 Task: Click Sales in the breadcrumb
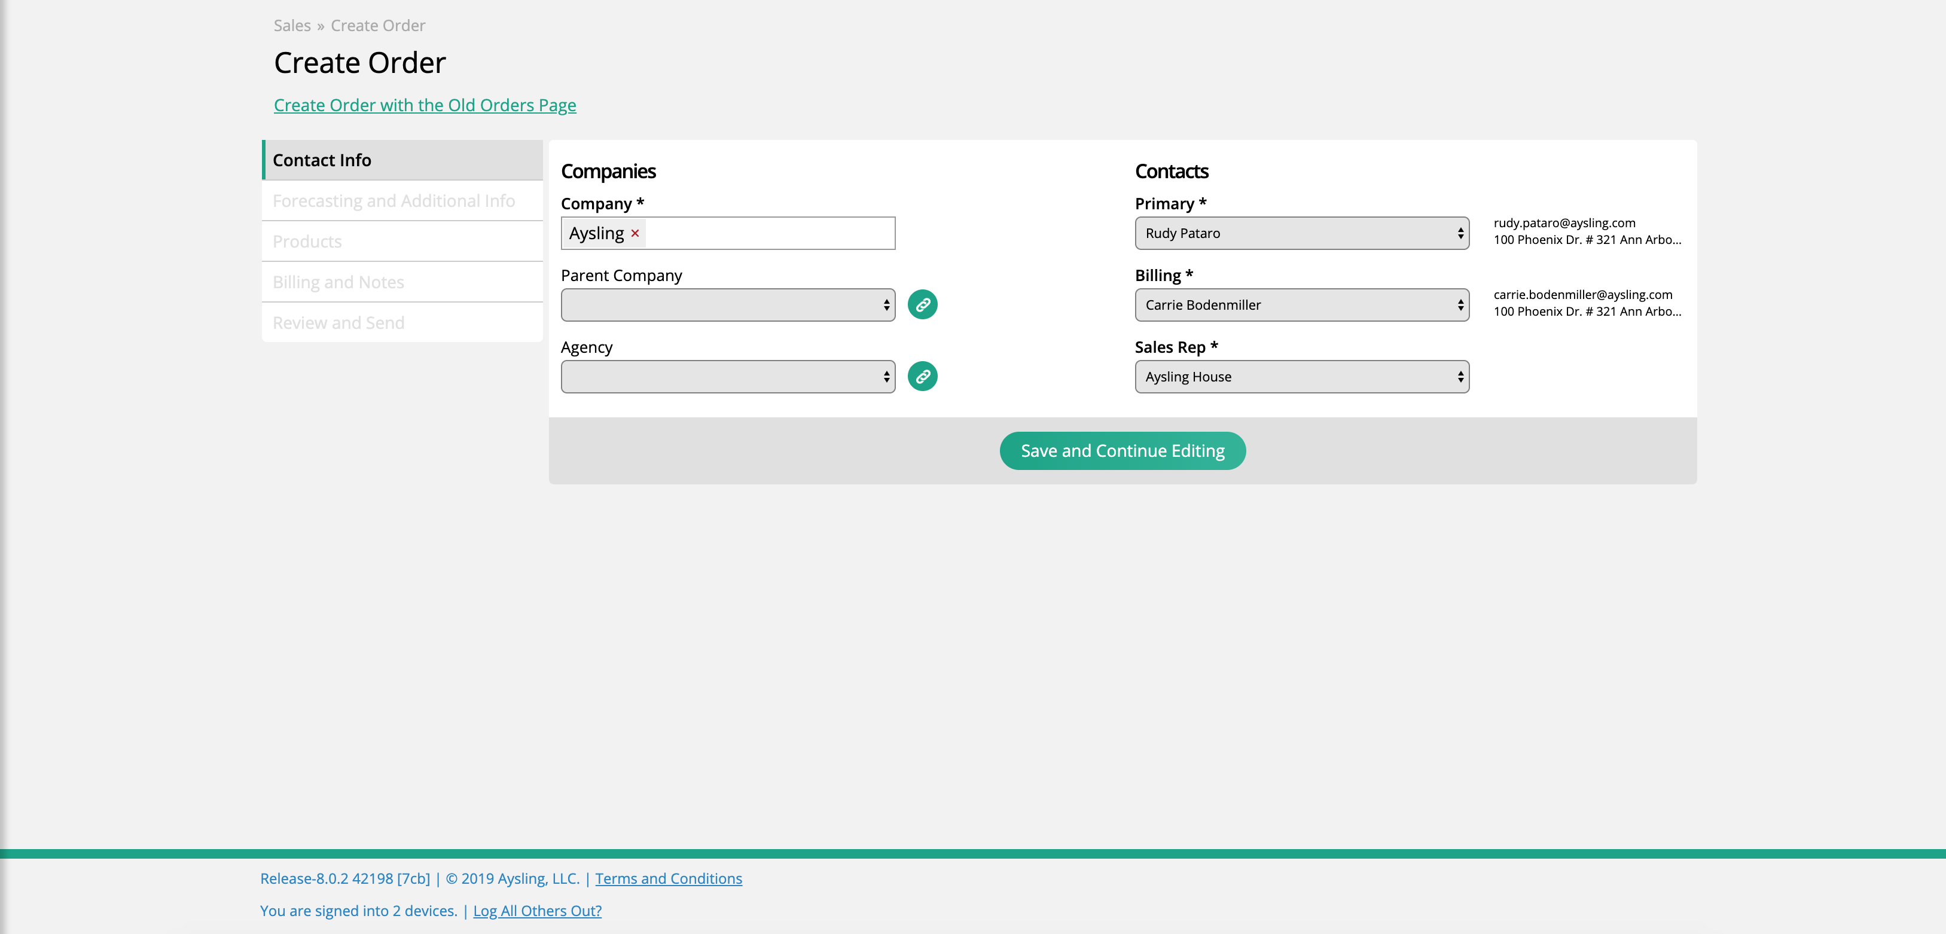point(292,26)
